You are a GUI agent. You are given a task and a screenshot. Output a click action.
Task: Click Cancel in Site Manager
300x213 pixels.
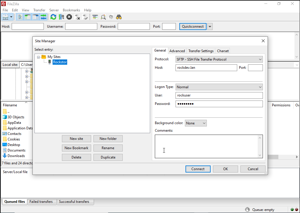tap(253, 169)
